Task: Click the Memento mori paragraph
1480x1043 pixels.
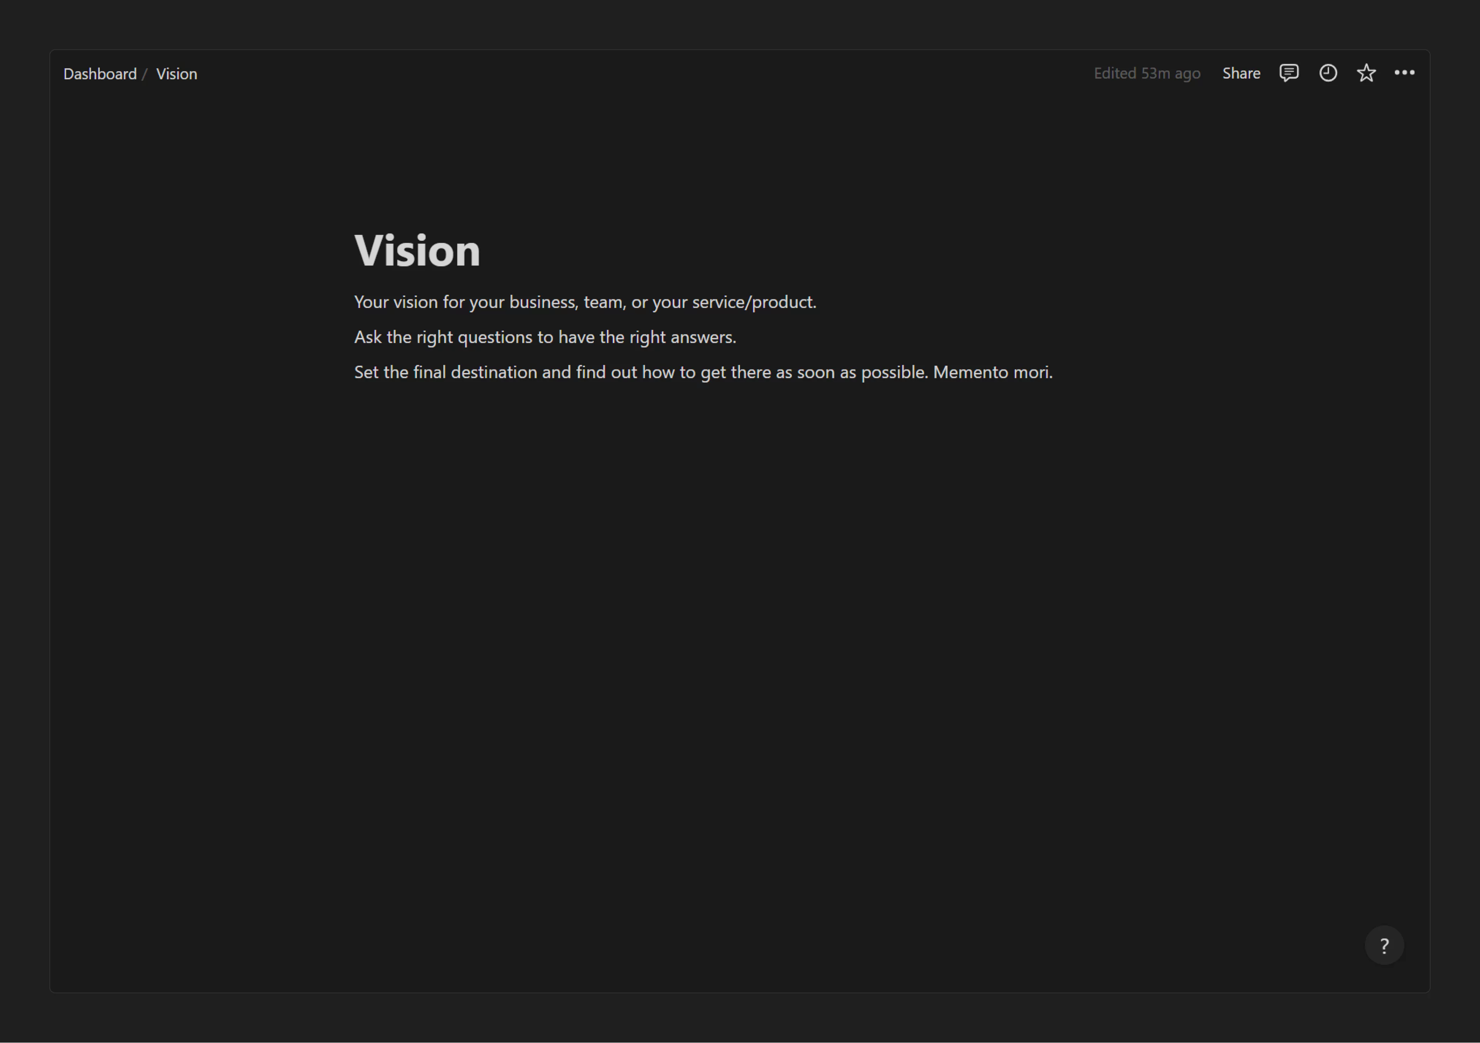Action: [703, 372]
